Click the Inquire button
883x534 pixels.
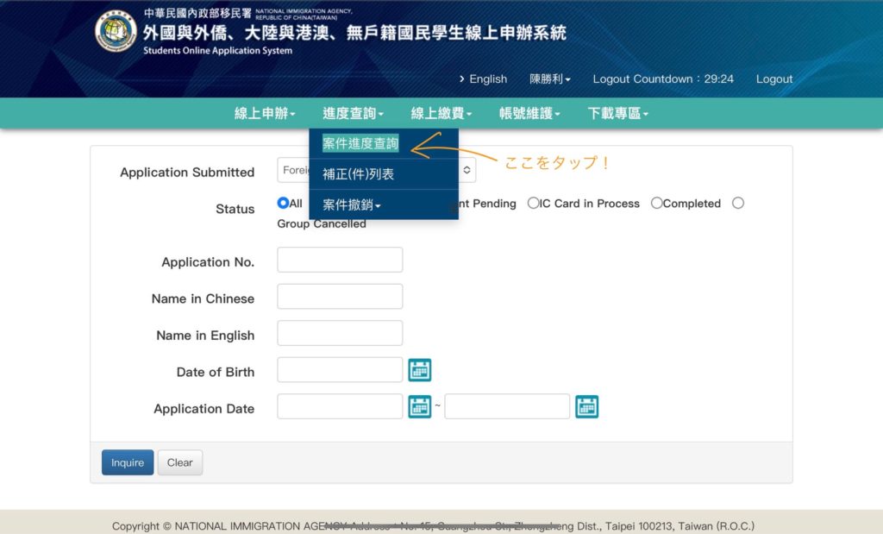point(127,462)
